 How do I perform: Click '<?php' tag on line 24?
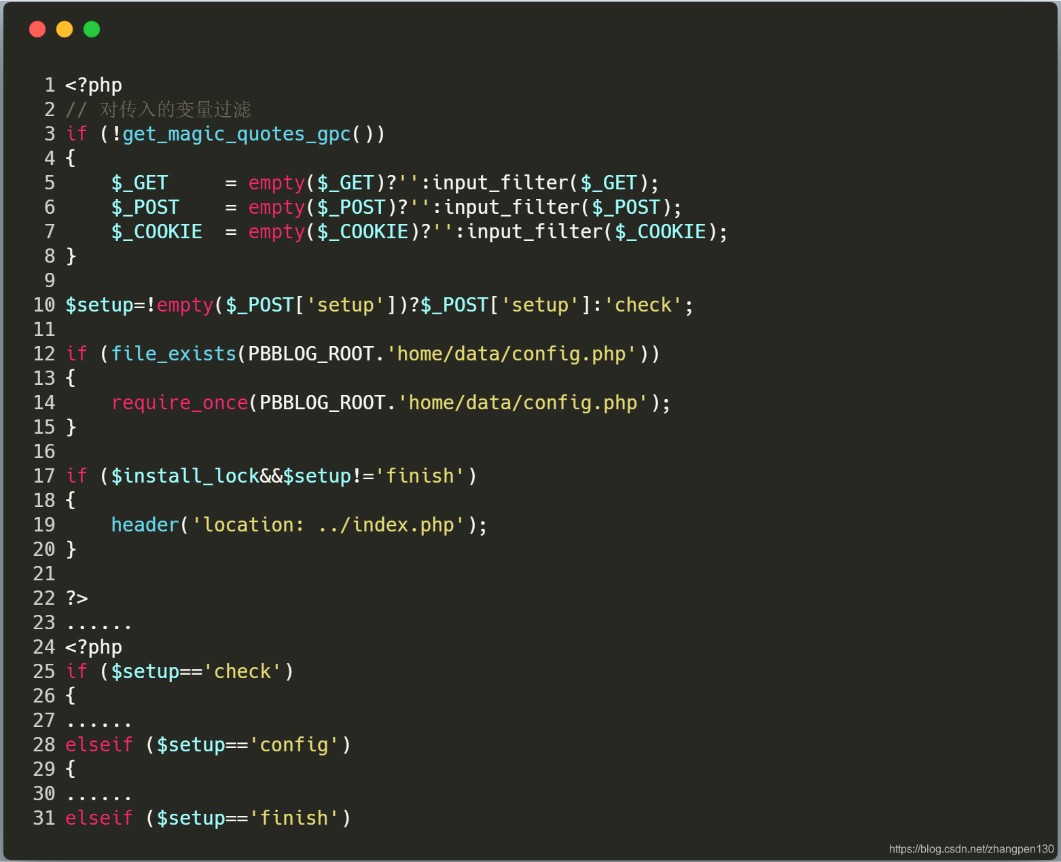click(94, 648)
